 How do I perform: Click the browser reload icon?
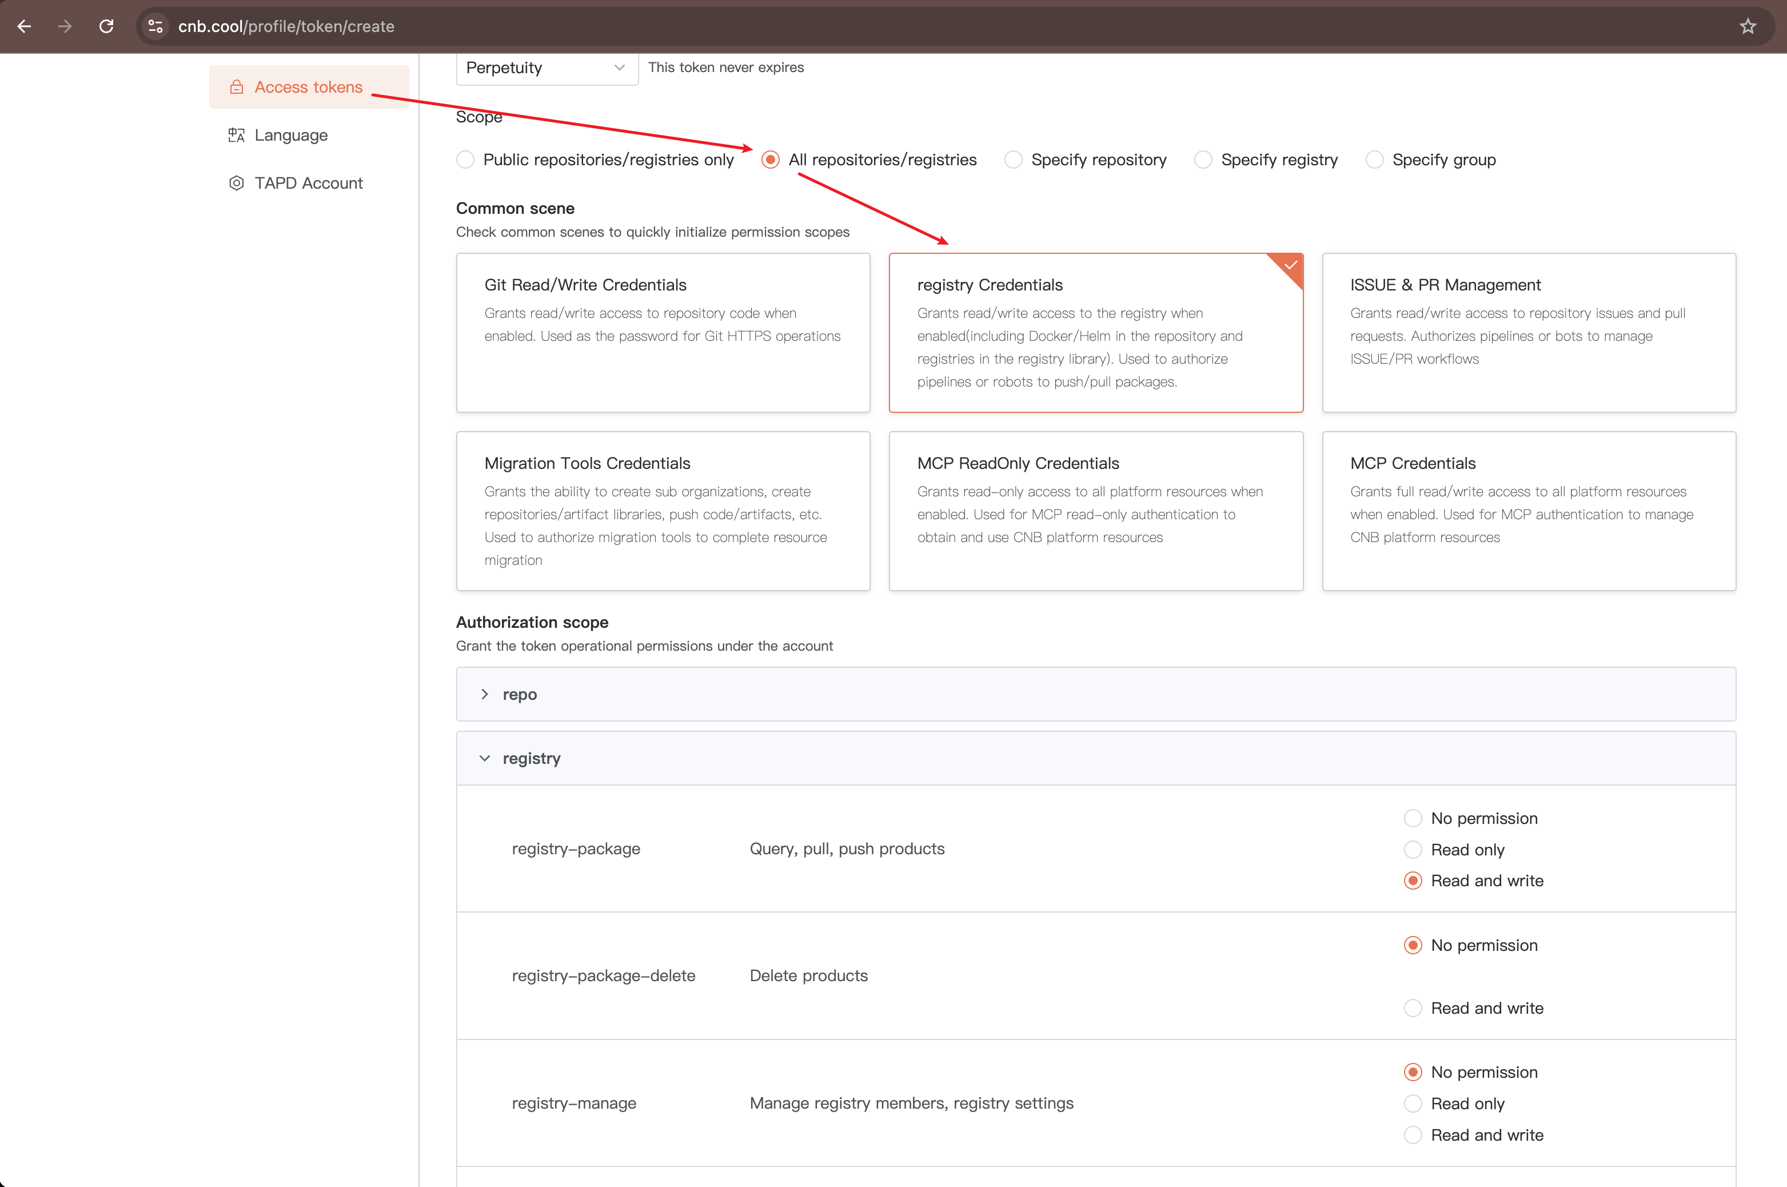point(107,26)
